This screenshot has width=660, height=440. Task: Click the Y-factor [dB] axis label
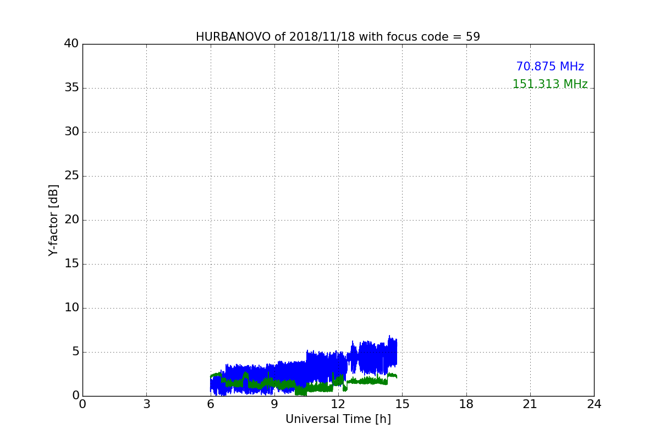pyautogui.click(x=53, y=220)
